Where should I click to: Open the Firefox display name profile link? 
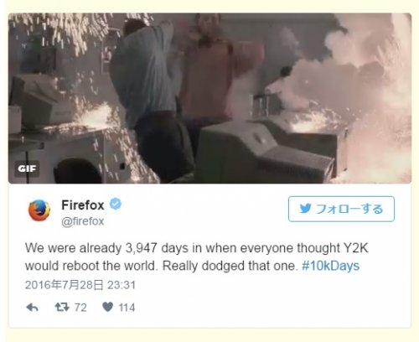point(83,205)
